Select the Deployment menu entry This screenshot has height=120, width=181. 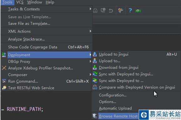49,55
